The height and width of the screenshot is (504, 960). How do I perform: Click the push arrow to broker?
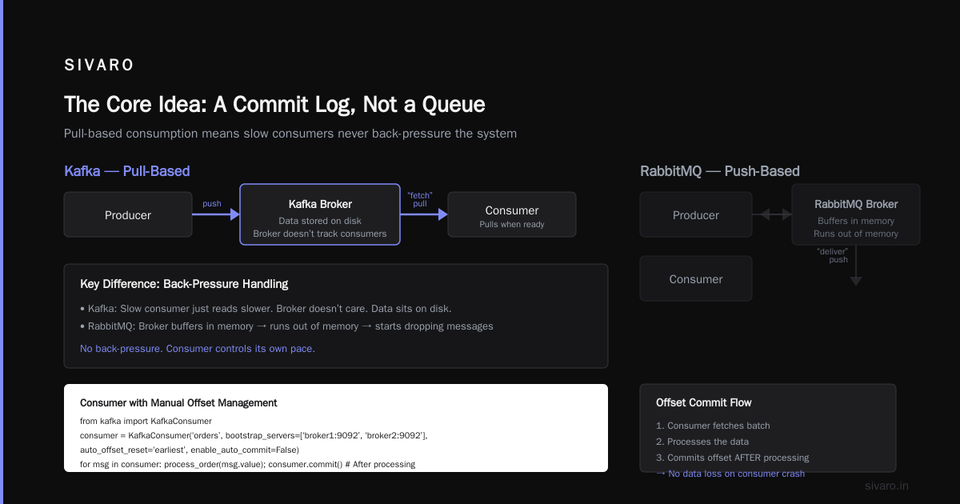click(x=216, y=214)
